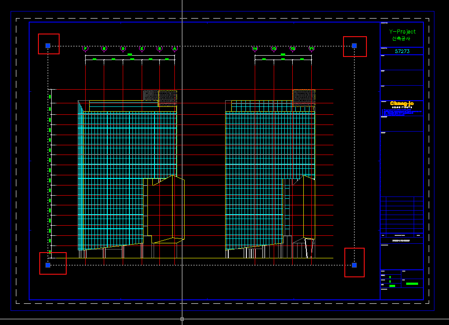The height and width of the screenshot is (325, 449).
Task: Click the drawing number 57273
Action: tap(402, 51)
